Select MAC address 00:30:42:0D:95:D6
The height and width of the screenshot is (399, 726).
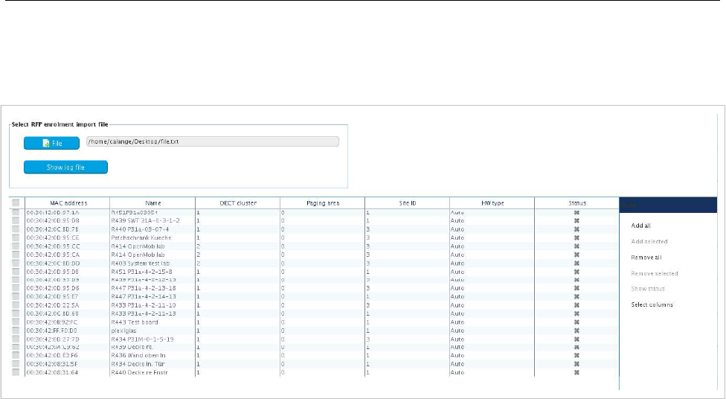[x=52, y=288]
